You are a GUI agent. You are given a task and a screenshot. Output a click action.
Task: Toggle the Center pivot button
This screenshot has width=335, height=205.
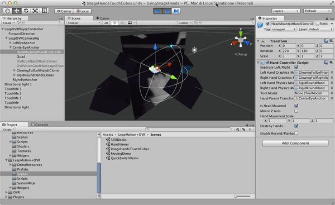(x=64, y=11)
